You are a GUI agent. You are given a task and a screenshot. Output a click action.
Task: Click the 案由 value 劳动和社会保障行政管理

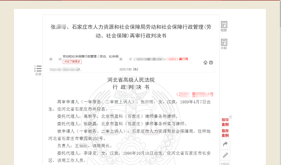click(x=91, y=56)
